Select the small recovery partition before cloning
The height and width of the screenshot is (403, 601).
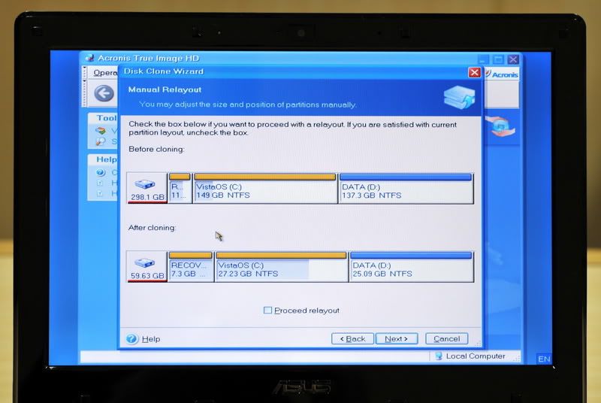[180, 188]
